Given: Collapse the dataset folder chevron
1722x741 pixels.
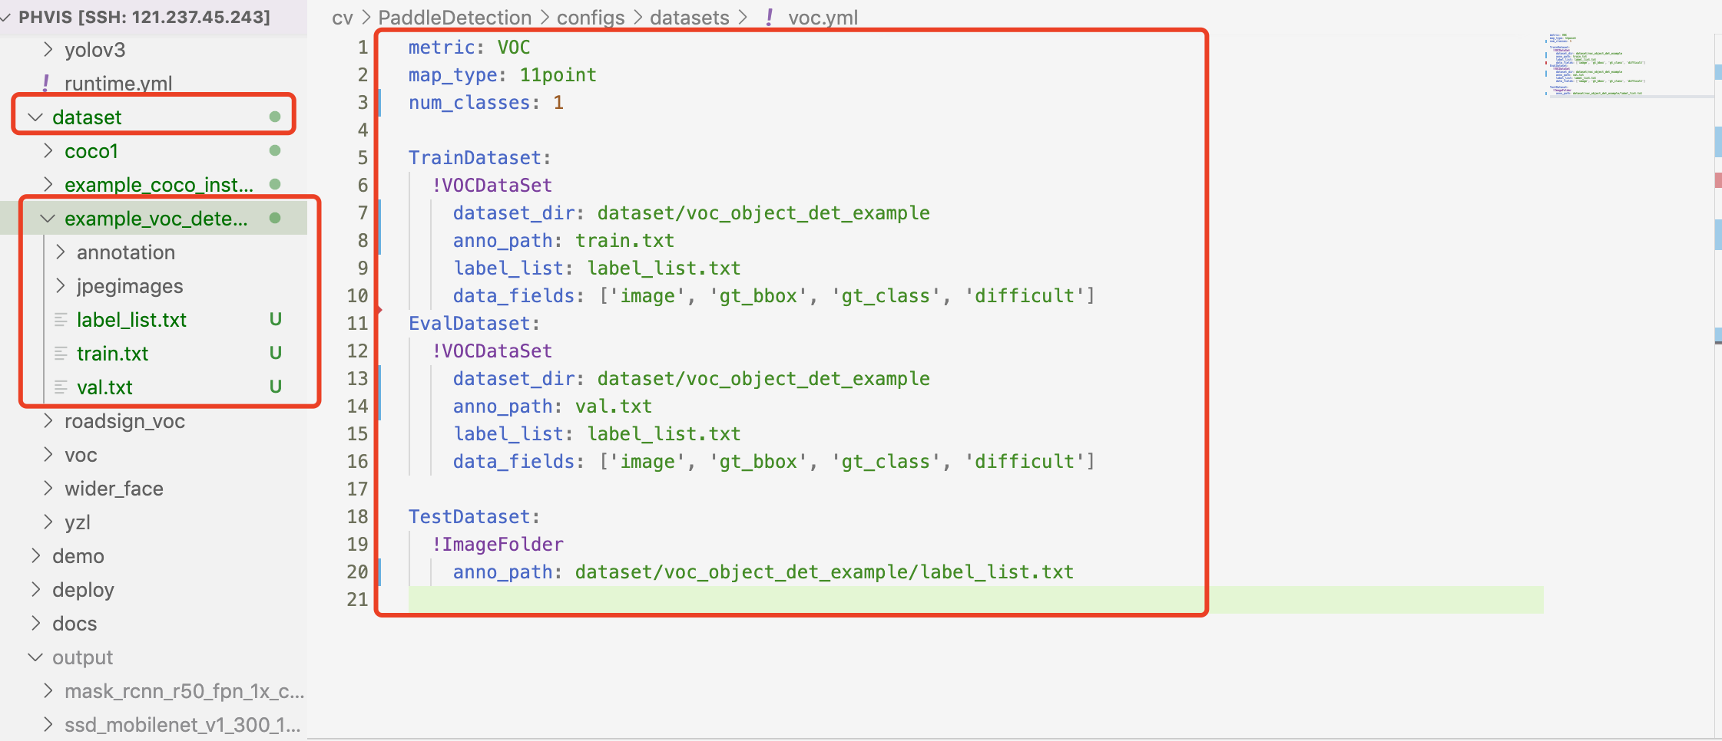Looking at the screenshot, I should point(35,117).
